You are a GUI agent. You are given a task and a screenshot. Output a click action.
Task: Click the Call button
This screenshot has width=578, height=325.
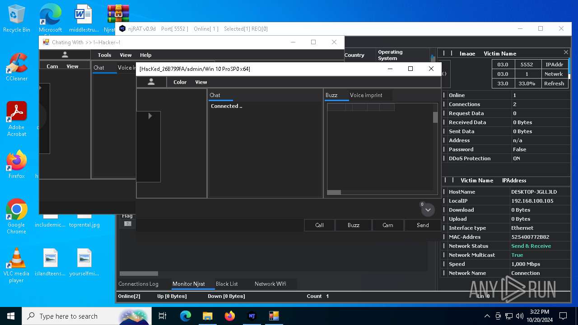pyautogui.click(x=319, y=225)
